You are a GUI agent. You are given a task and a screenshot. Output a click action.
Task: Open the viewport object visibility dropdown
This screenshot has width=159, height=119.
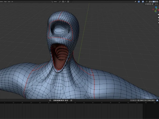click(x=135, y=2)
